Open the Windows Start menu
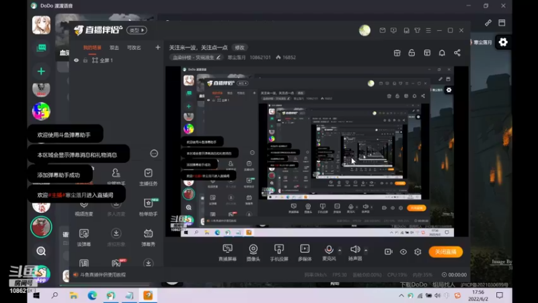Screen dimensions: 538x303 (x=36, y=296)
